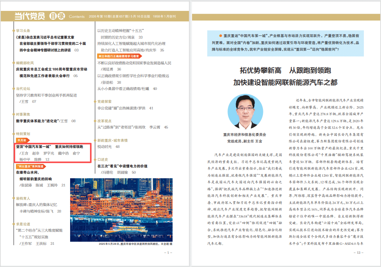Select the 党建探索 section heading

[104, 102]
